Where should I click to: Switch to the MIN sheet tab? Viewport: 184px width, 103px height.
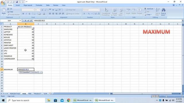[x=30, y=94]
